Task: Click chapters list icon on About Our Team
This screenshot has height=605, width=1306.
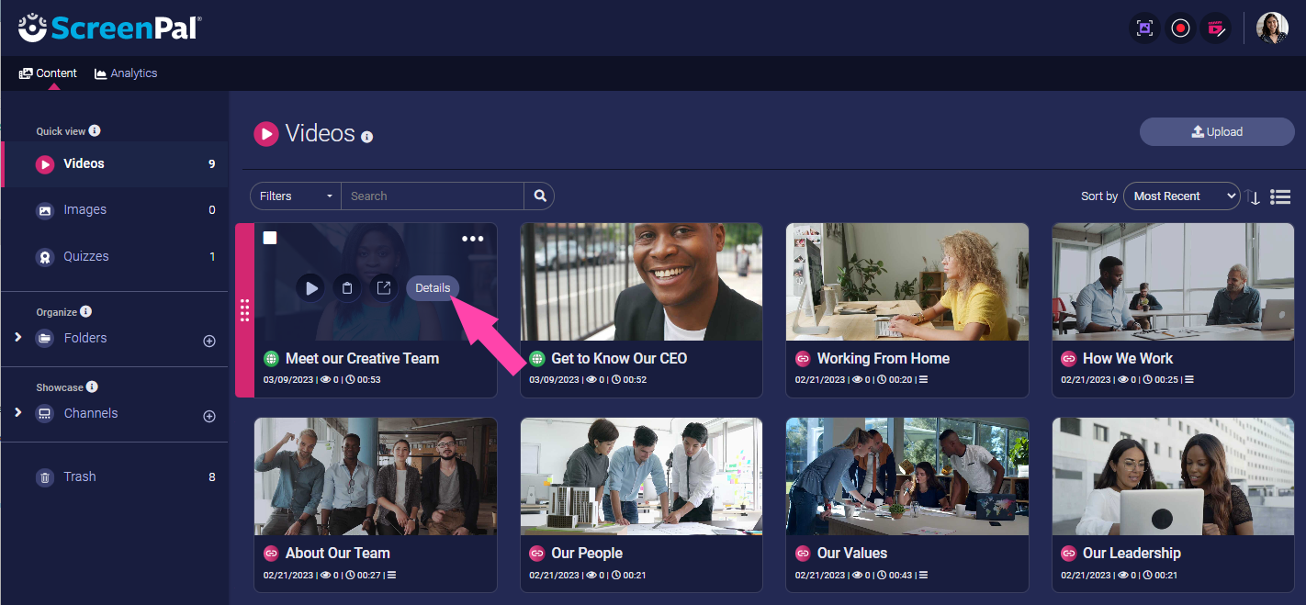Action: click(x=391, y=575)
